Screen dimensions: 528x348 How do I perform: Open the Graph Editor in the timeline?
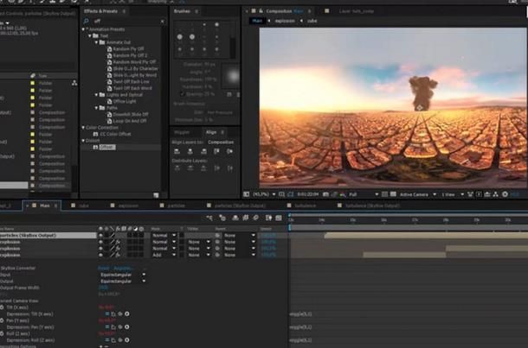point(279,218)
